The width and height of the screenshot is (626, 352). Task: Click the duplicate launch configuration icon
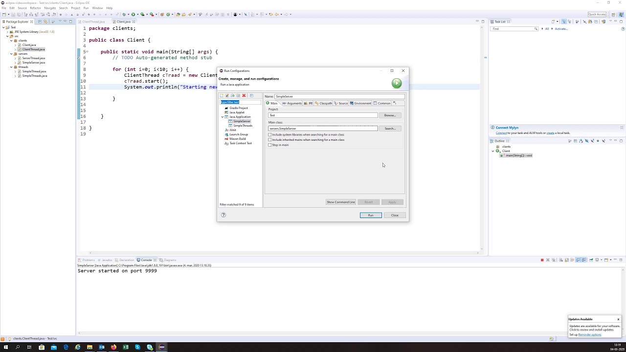click(x=238, y=95)
